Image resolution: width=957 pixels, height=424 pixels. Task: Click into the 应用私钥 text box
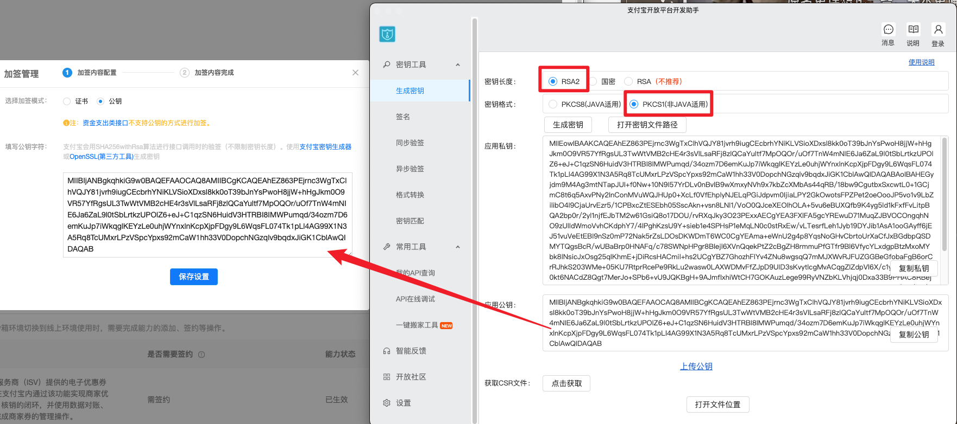coord(745,210)
